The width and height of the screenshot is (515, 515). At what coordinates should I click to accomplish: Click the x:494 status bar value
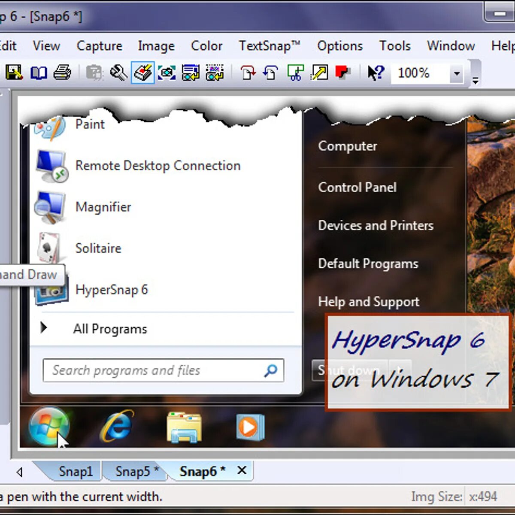coord(483,497)
